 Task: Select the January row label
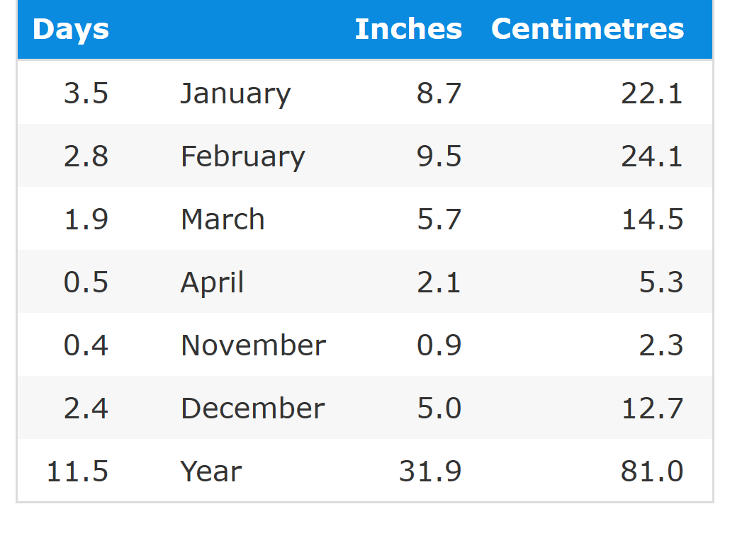pyautogui.click(x=235, y=93)
